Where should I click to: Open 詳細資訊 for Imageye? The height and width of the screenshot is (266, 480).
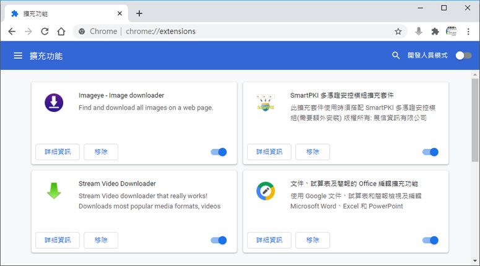pyautogui.click(x=58, y=152)
